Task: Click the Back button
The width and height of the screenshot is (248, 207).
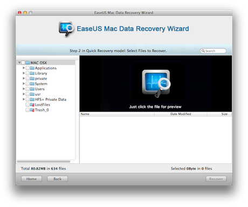Action: [57, 179]
